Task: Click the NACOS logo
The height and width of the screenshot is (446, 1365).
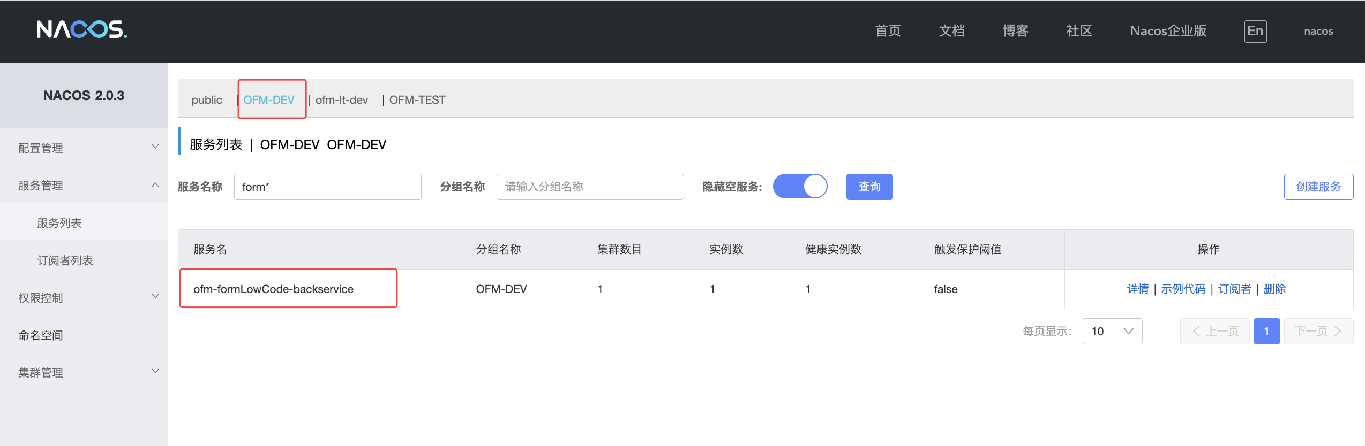Action: pos(81,30)
